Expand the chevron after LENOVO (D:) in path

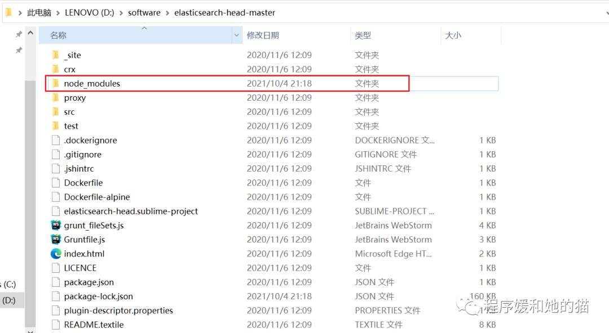[121, 13]
